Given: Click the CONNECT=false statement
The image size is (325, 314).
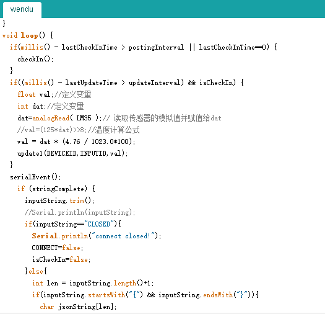Looking at the screenshot, I should coord(58,248).
